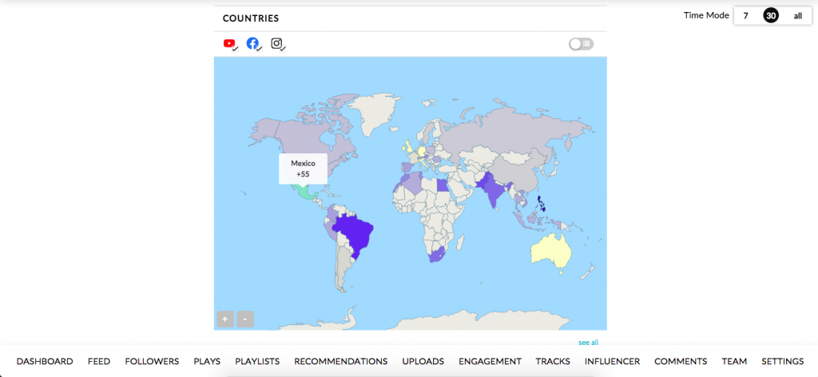Viewport: 818px width, 377px height.
Task: Select Mexico highlighted in green
Action: coord(306,193)
